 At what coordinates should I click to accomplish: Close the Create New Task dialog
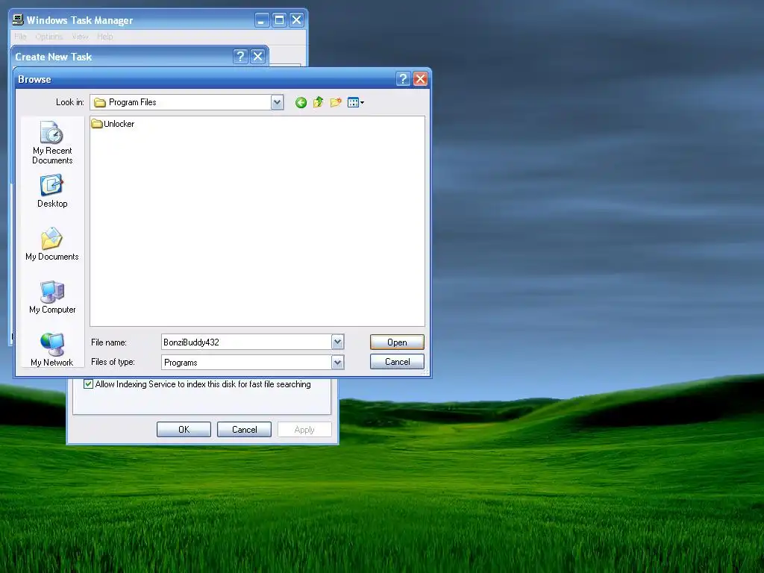pyautogui.click(x=257, y=57)
